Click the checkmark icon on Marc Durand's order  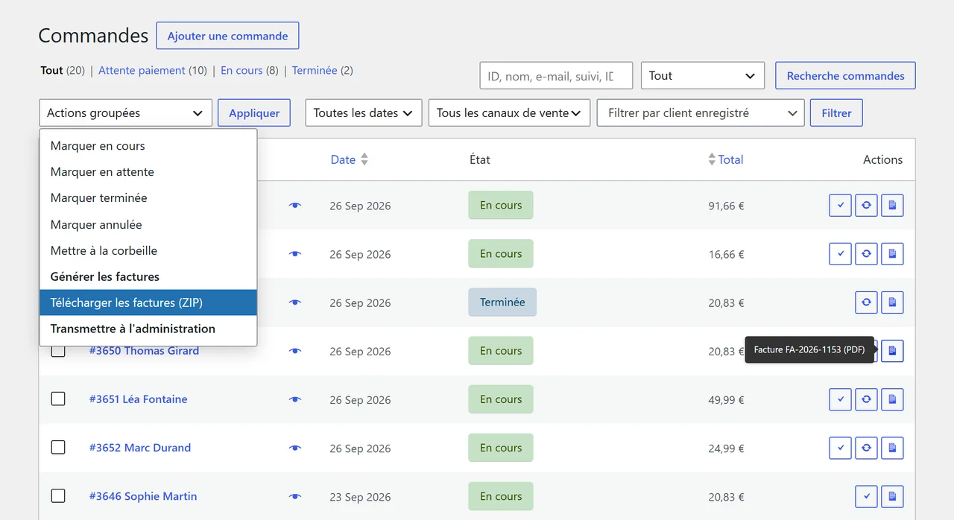(x=840, y=448)
